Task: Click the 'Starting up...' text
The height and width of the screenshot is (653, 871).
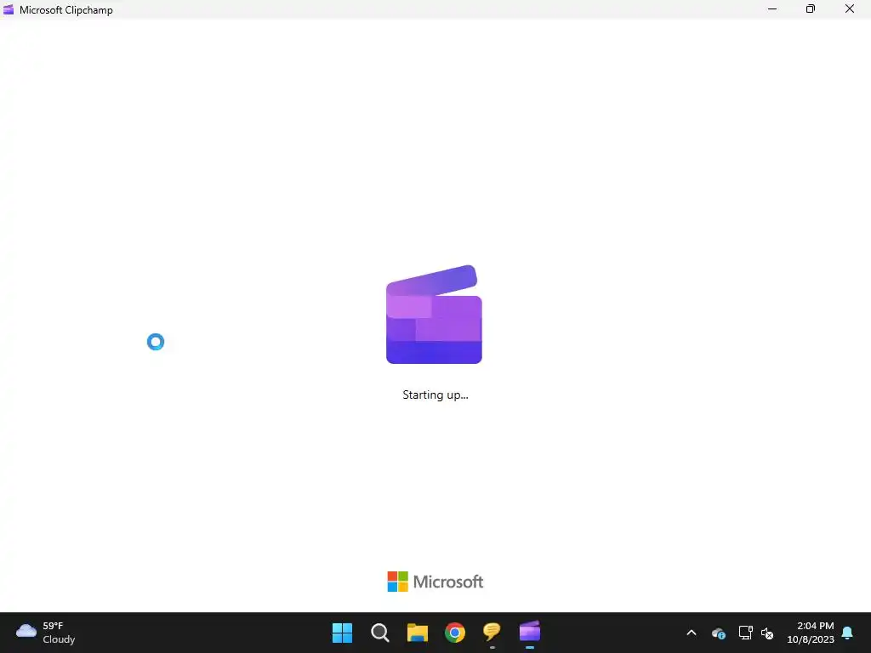Action: (x=435, y=395)
